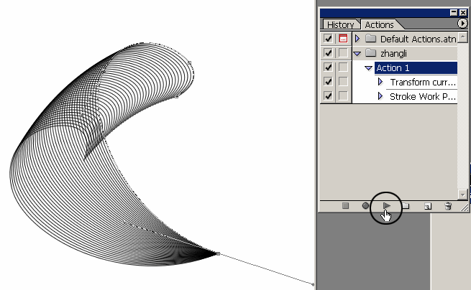Click the path anchor point at curve tip

click(219, 254)
